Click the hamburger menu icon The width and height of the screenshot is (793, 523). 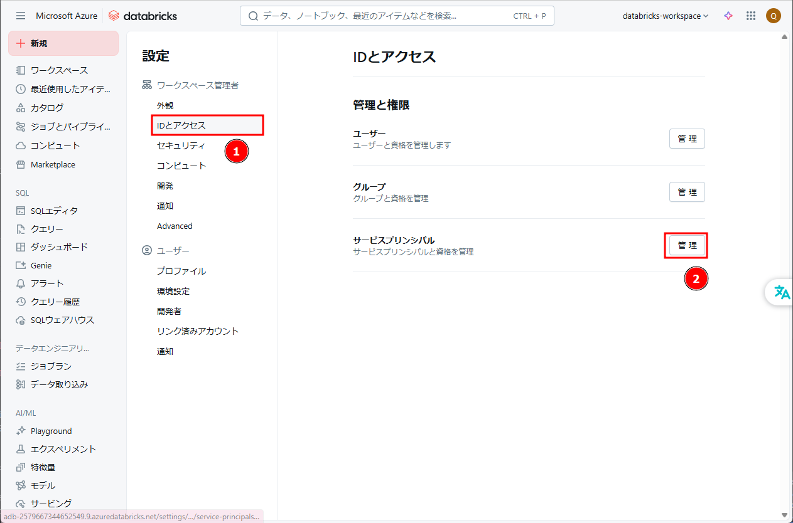(x=21, y=16)
